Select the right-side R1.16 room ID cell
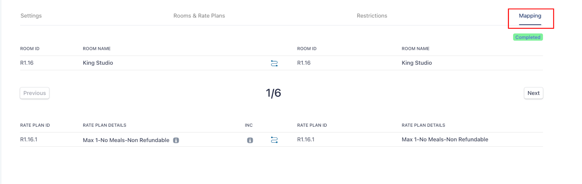The width and height of the screenshot is (582, 184). (304, 63)
